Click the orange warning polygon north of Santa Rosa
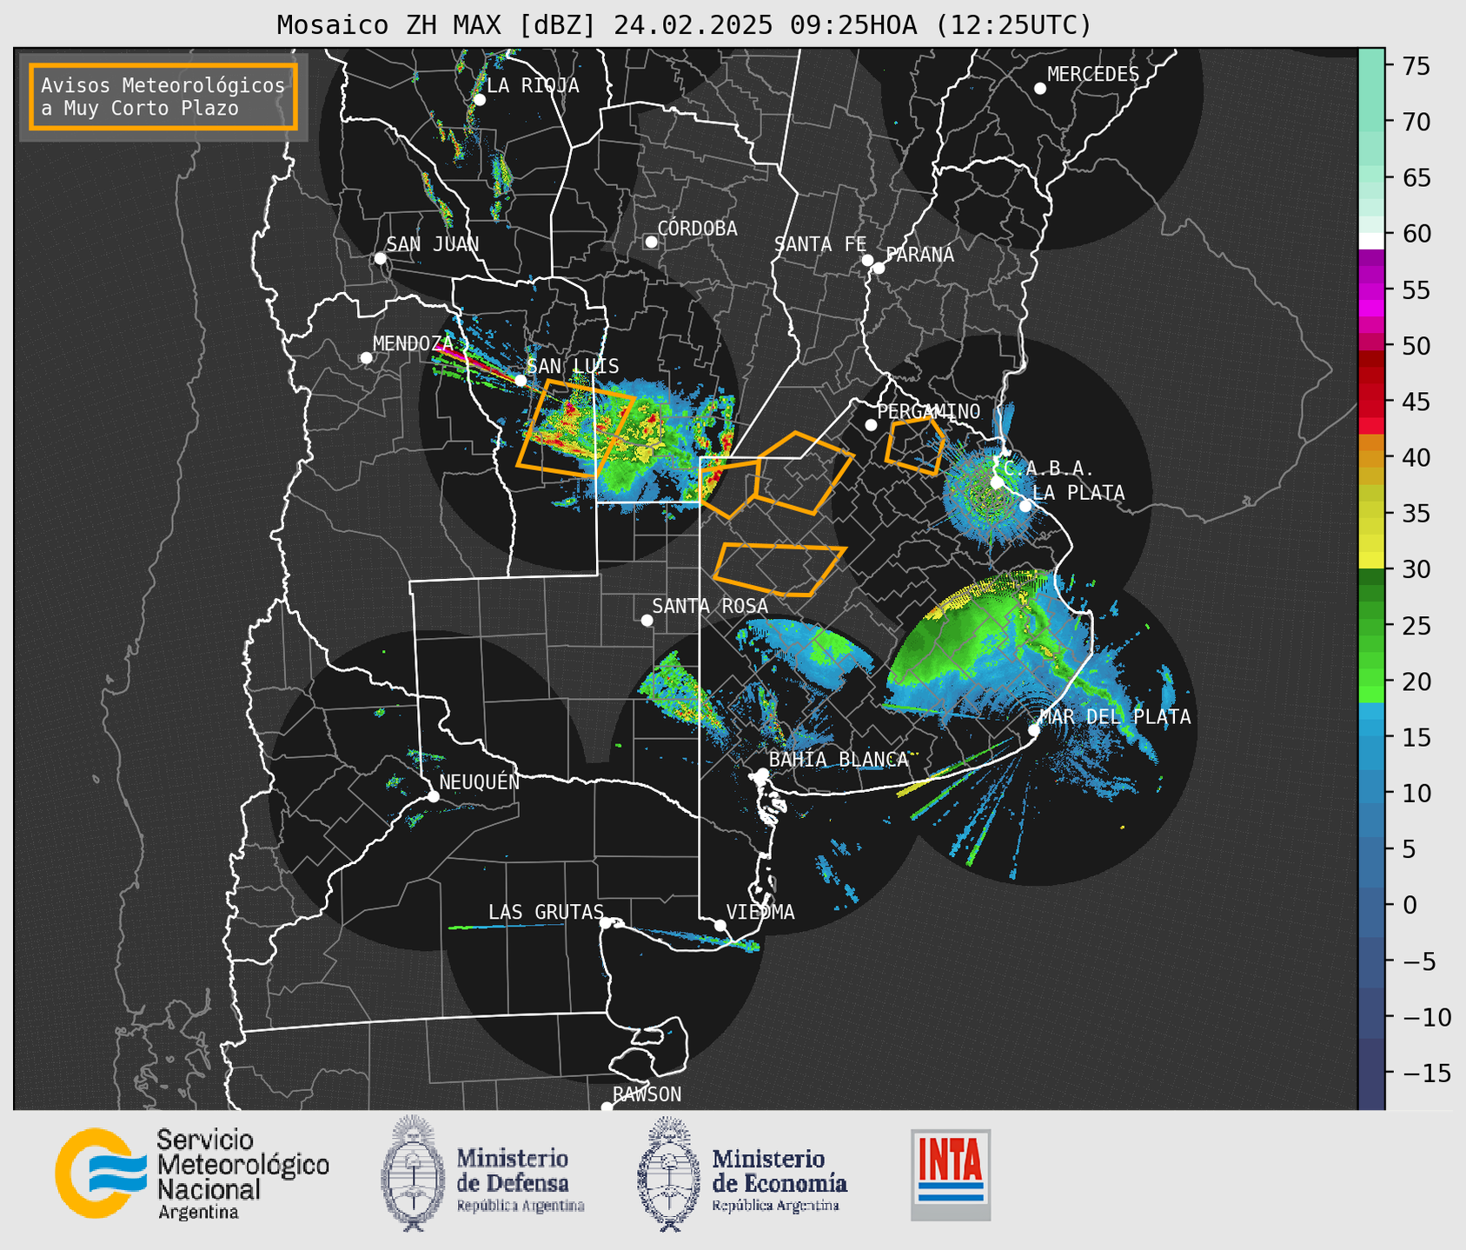1466x1250 pixels. (x=779, y=570)
